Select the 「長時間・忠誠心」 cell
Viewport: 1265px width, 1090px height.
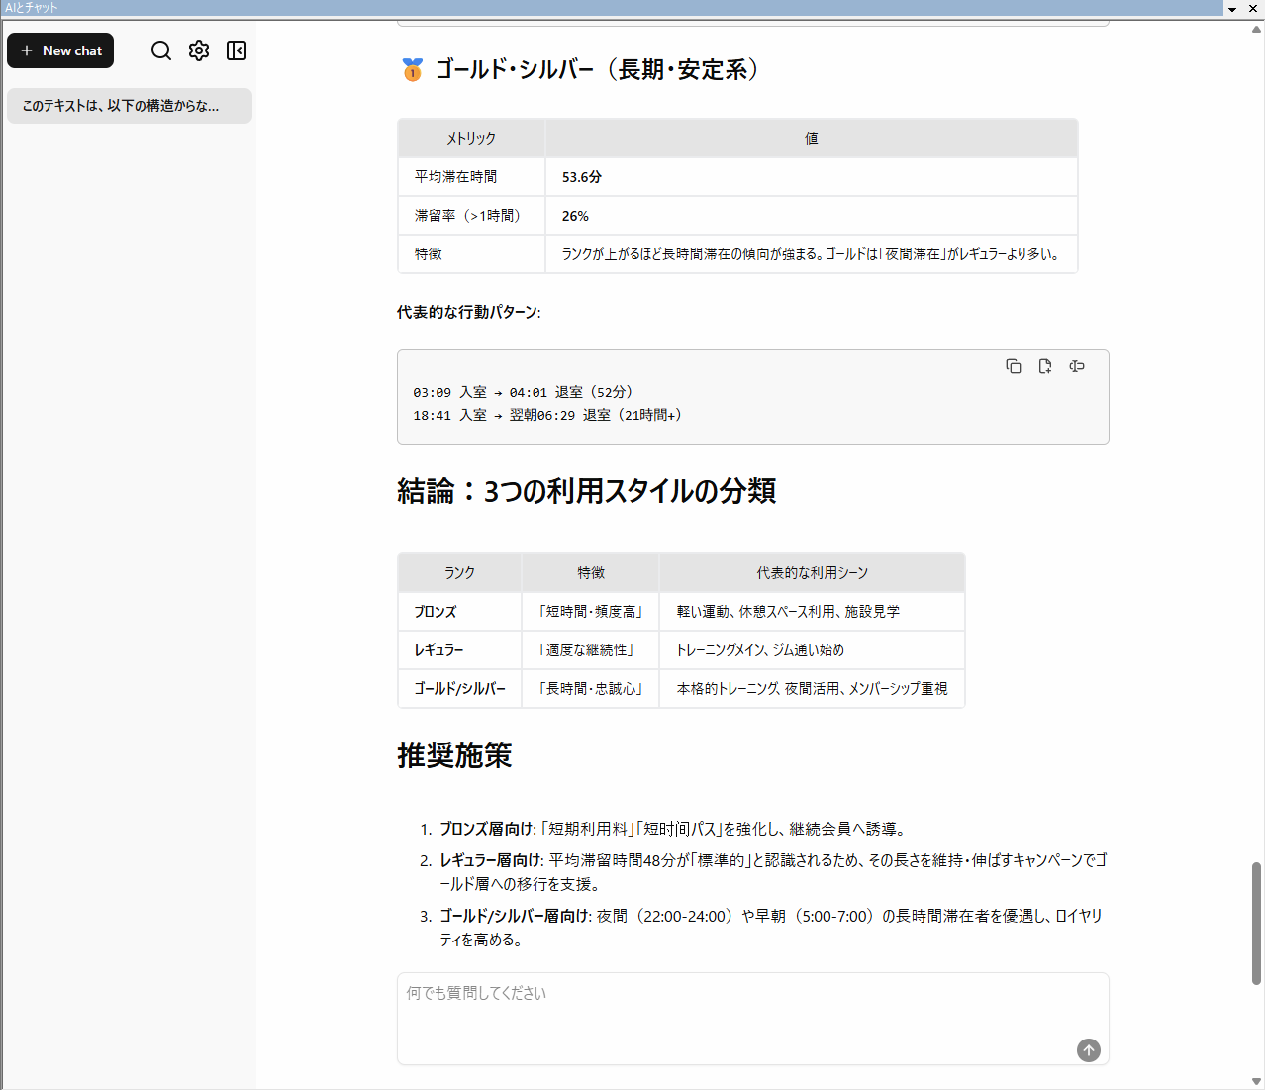591,689
